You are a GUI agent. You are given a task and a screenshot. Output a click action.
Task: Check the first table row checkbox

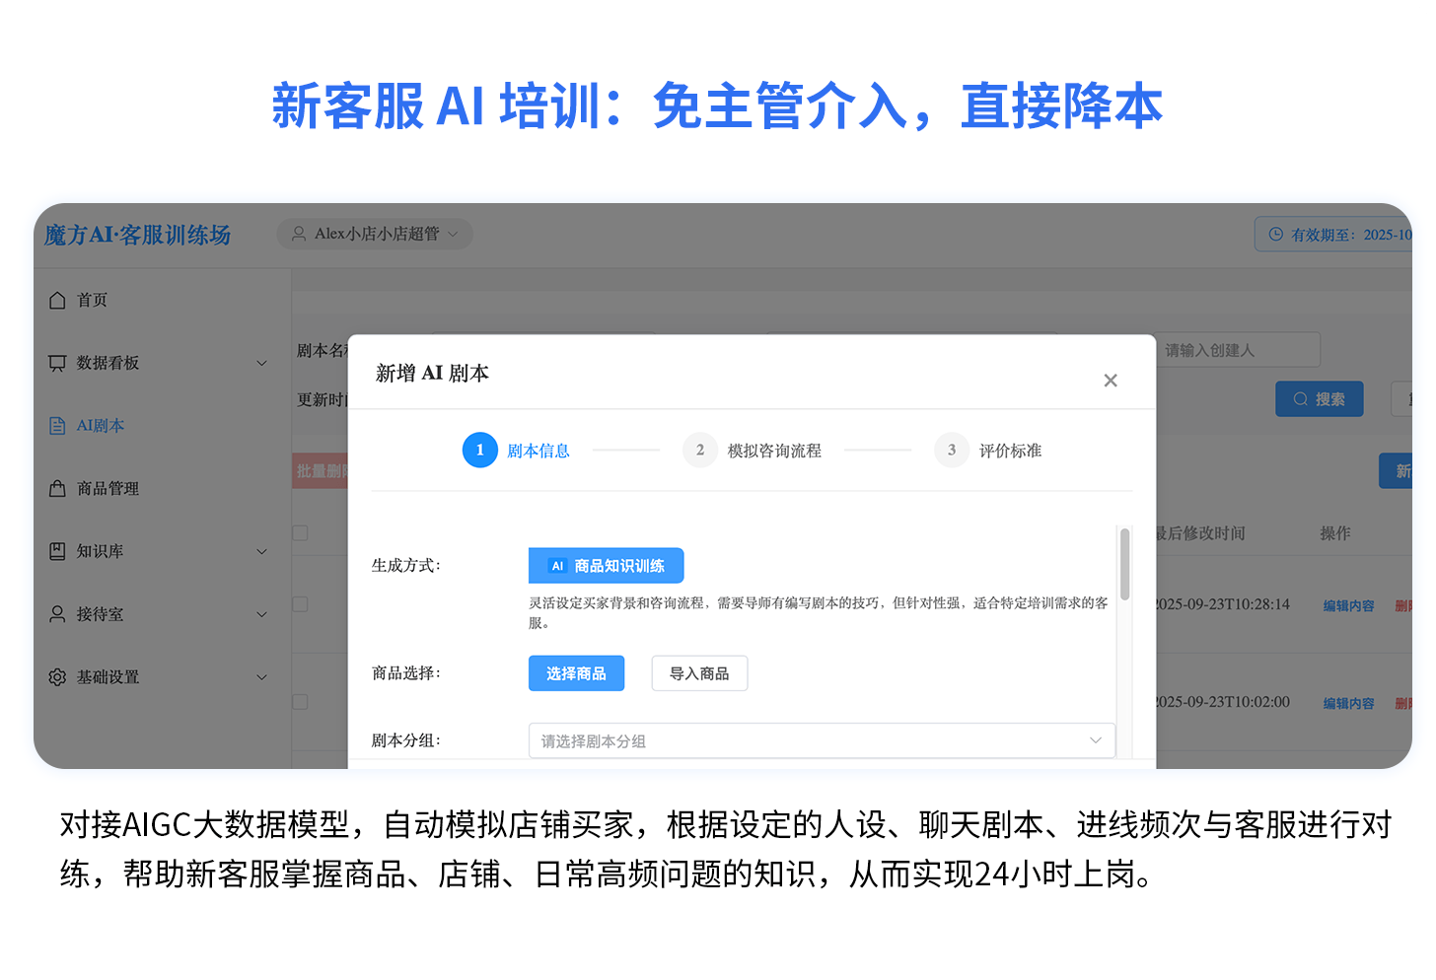point(301,604)
